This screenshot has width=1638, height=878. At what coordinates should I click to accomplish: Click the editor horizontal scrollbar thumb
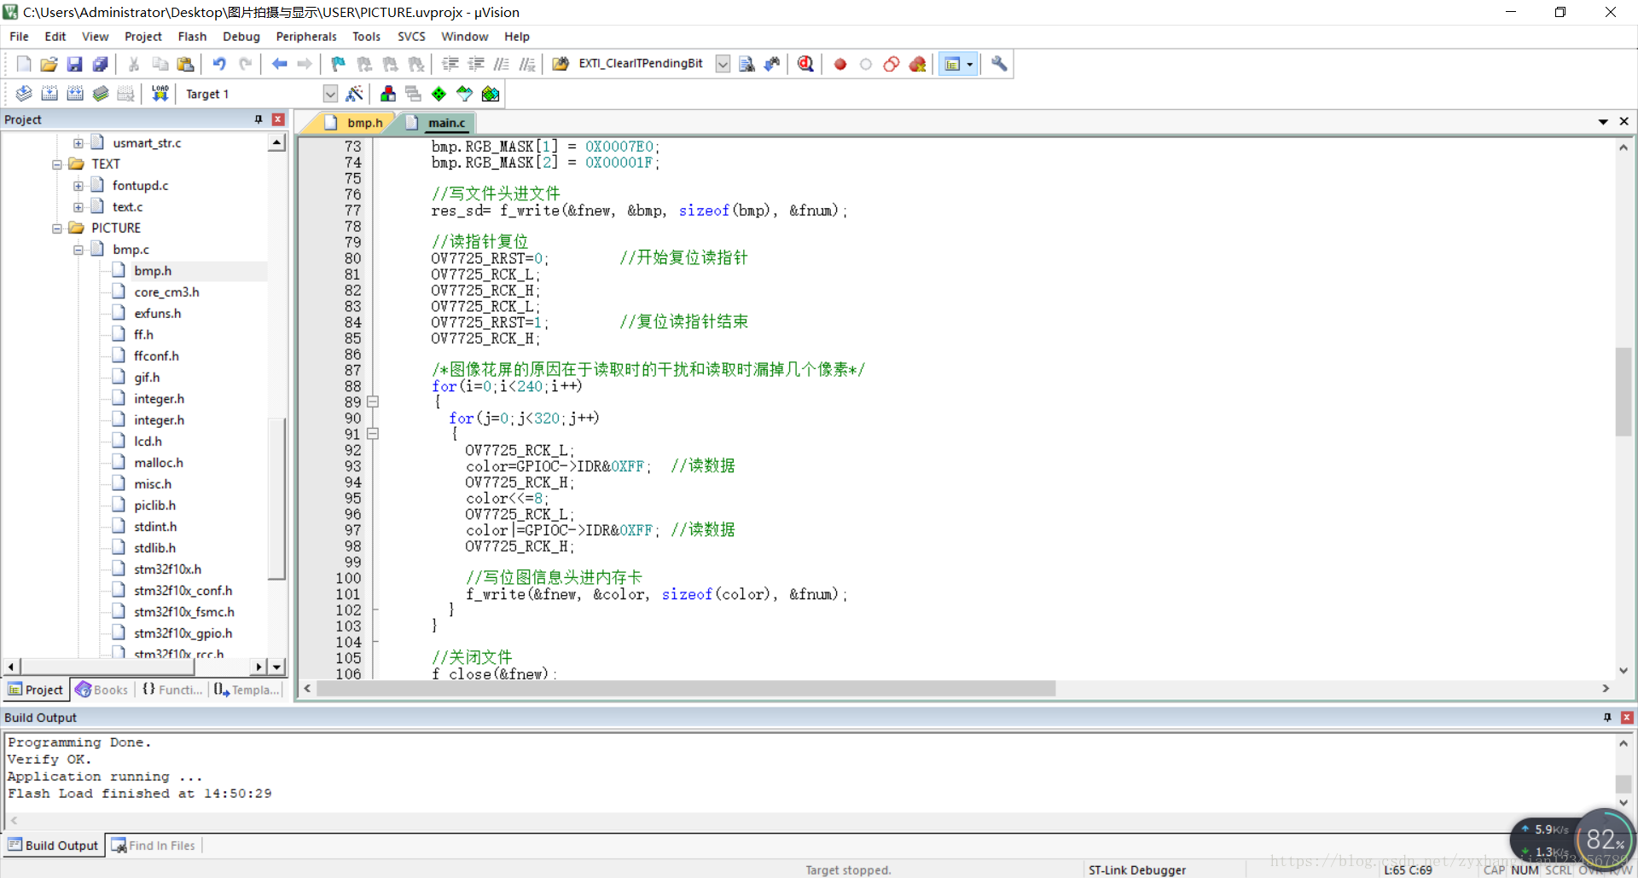tap(686, 688)
